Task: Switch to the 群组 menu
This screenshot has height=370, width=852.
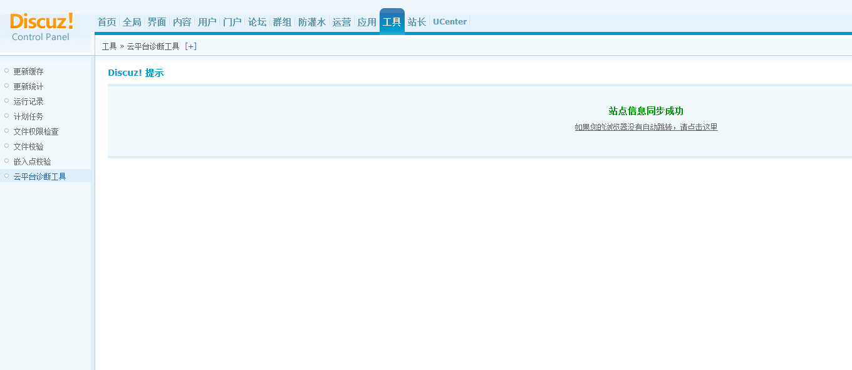Action: 283,22
